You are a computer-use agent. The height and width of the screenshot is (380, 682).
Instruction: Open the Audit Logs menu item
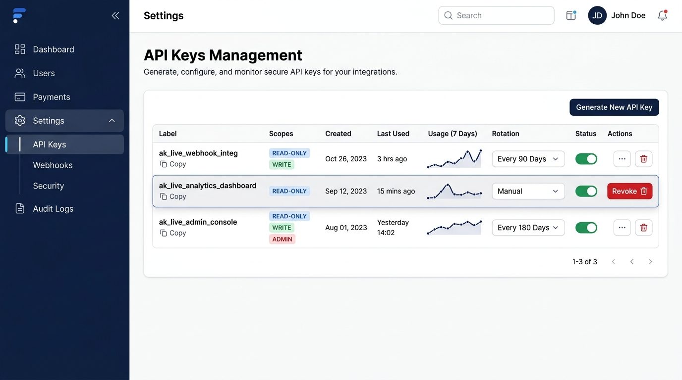pyautogui.click(x=64, y=209)
